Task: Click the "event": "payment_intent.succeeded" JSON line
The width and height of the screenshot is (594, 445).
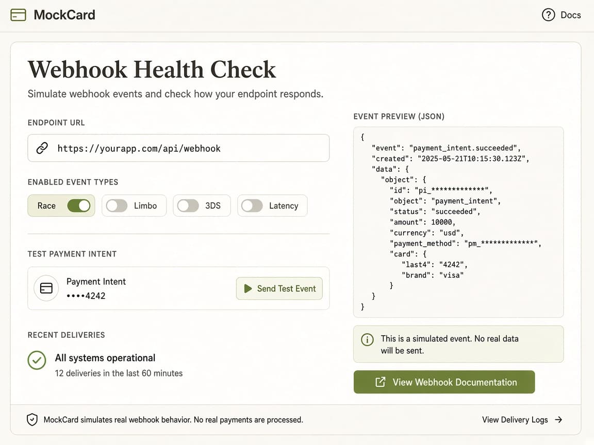Action: (x=446, y=148)
